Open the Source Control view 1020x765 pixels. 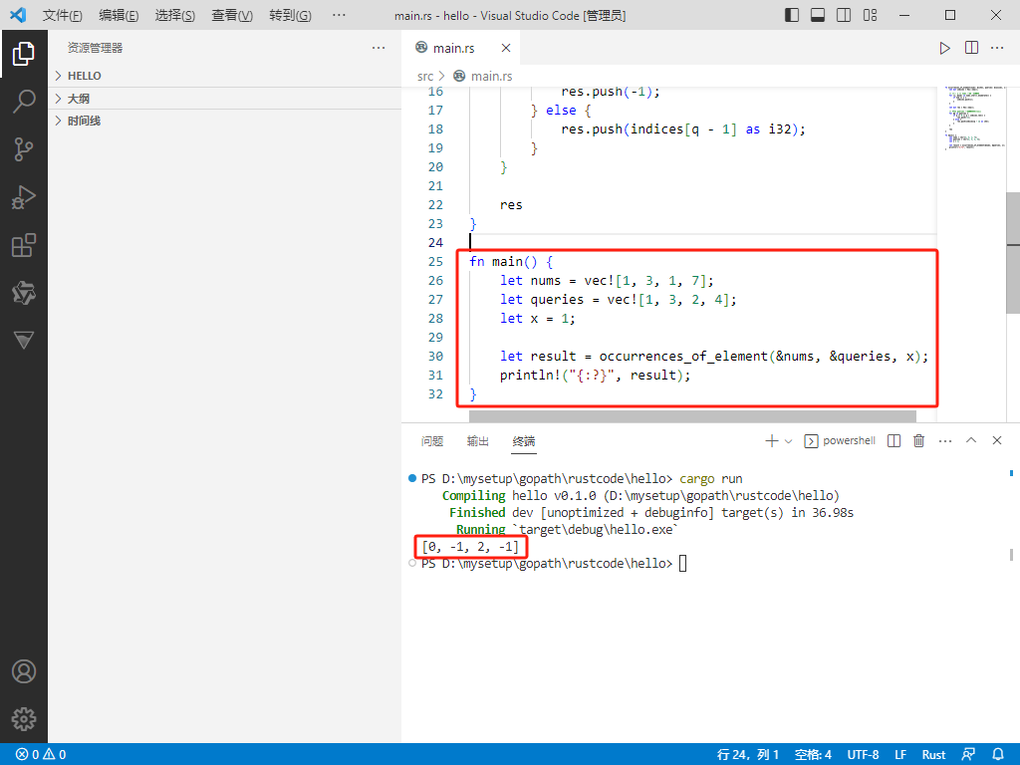point(24,149)
